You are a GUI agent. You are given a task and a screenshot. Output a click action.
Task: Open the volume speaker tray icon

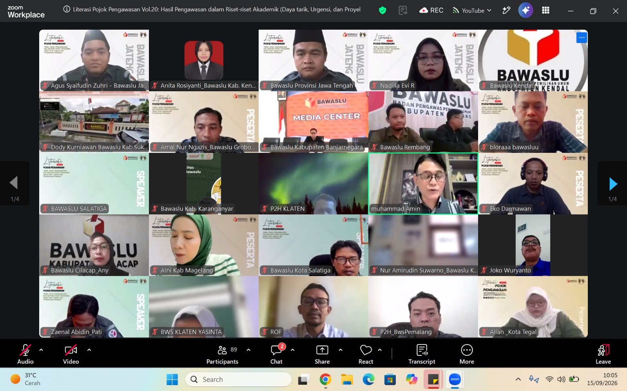point(561,379)
